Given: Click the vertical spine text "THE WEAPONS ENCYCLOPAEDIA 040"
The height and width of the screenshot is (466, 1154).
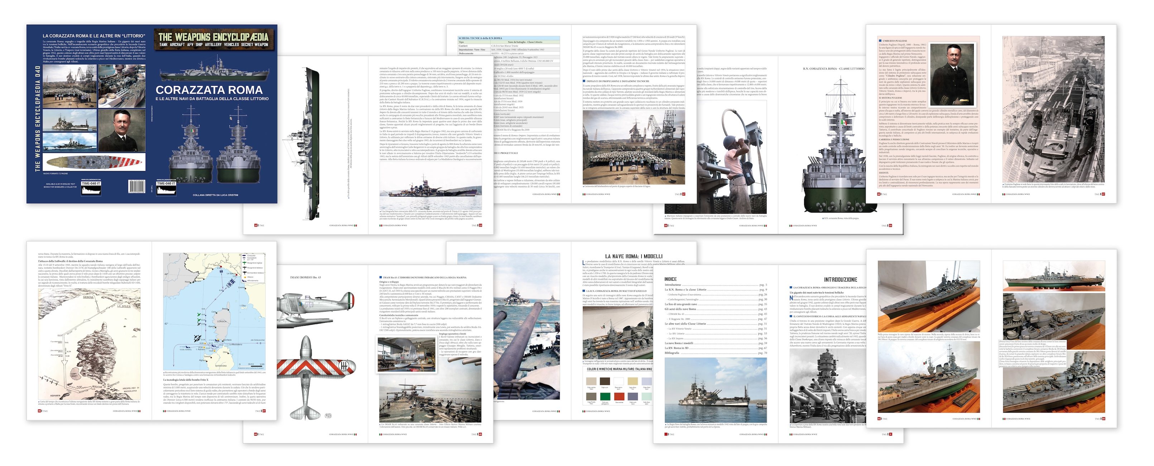Looking at the screenshot, I should pyautogui.click(x=38, y=118).
